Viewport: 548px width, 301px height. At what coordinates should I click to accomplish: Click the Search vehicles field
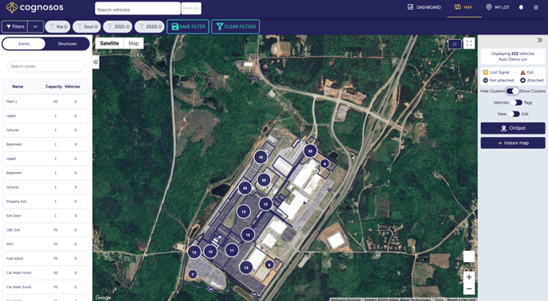click(138, 9)
